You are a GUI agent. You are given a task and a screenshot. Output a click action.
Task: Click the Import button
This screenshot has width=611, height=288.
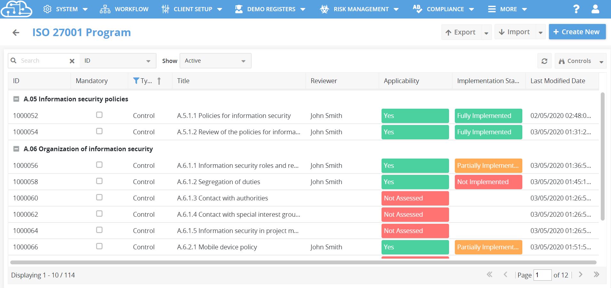click(x=515, y=32)
